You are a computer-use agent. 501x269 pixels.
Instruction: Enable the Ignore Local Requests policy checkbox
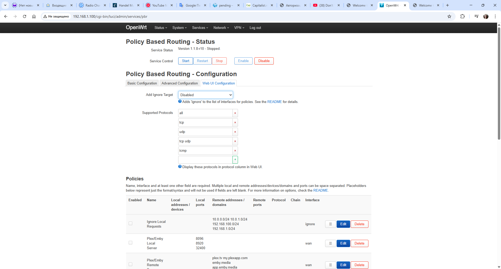[130, 223]
